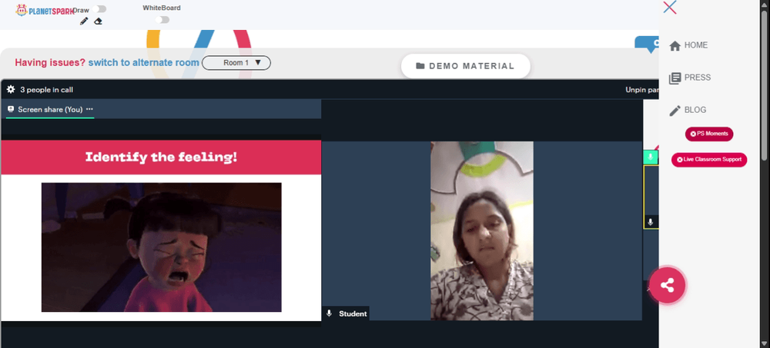Viewport: 770px width, 348px height.
Task: Click the screen share monitor icon
Action: 11,109
